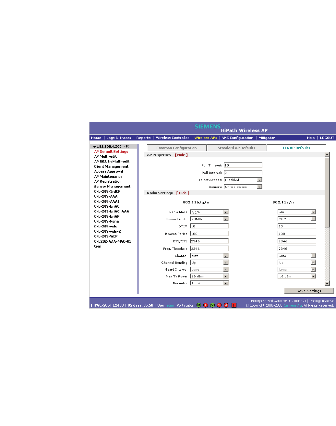
Task: Open Wireless APs menu
Action: [x=206, y=138]
